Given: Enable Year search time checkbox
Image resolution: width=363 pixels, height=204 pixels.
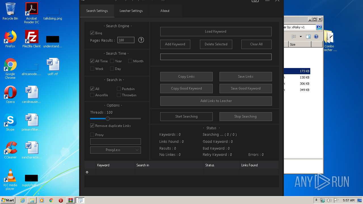Looking at the screenshot, I should click(112, 61).
